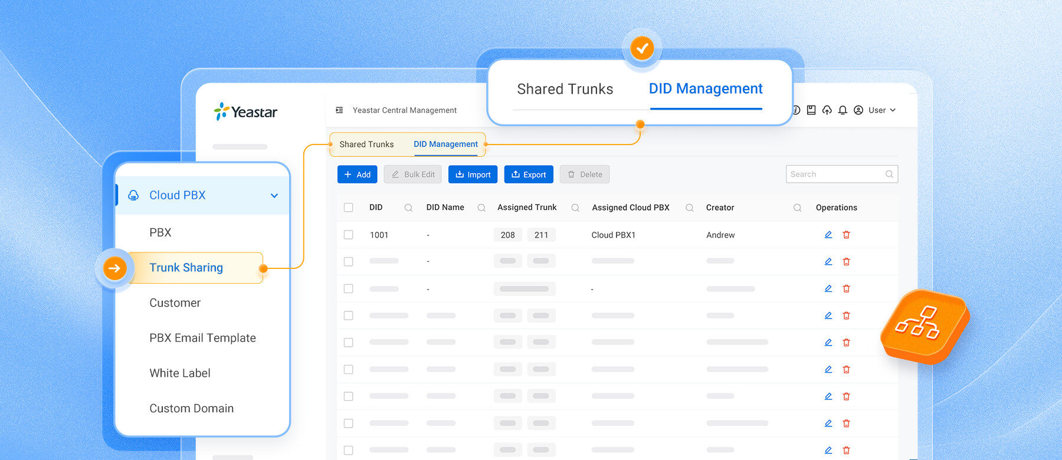The height and width of the screenshot is (460, 1062).
Task: Toggle the sidebar menu collapse icon
Action: click(339, 110)
